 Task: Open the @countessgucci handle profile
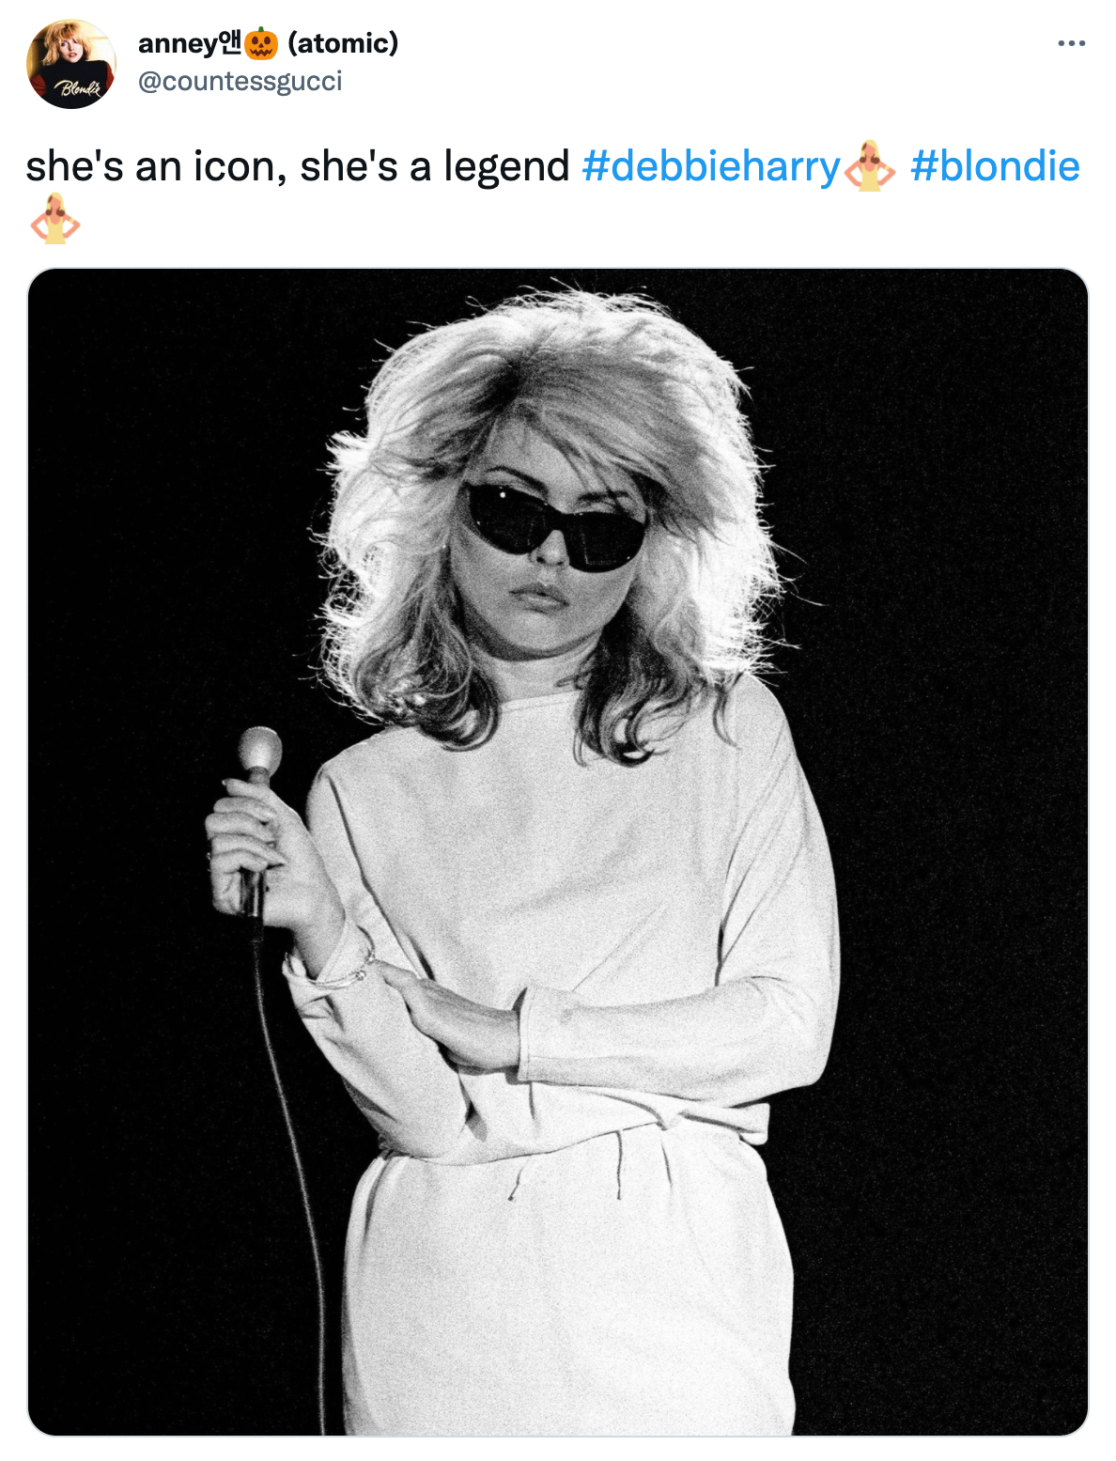[x=240, y=82]
